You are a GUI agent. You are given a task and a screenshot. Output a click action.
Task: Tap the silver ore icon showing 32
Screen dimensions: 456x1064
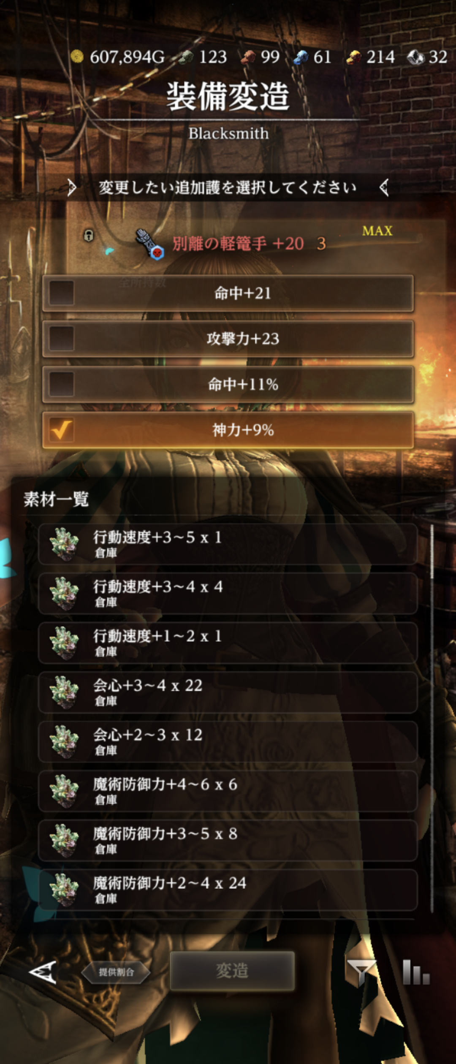point(415,57)
